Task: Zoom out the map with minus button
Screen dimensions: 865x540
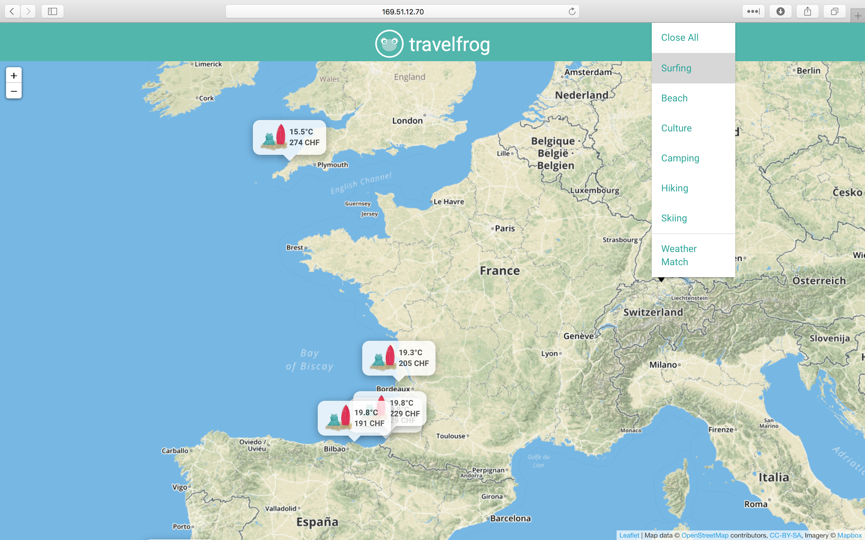Action: click(x=14, y=91)
